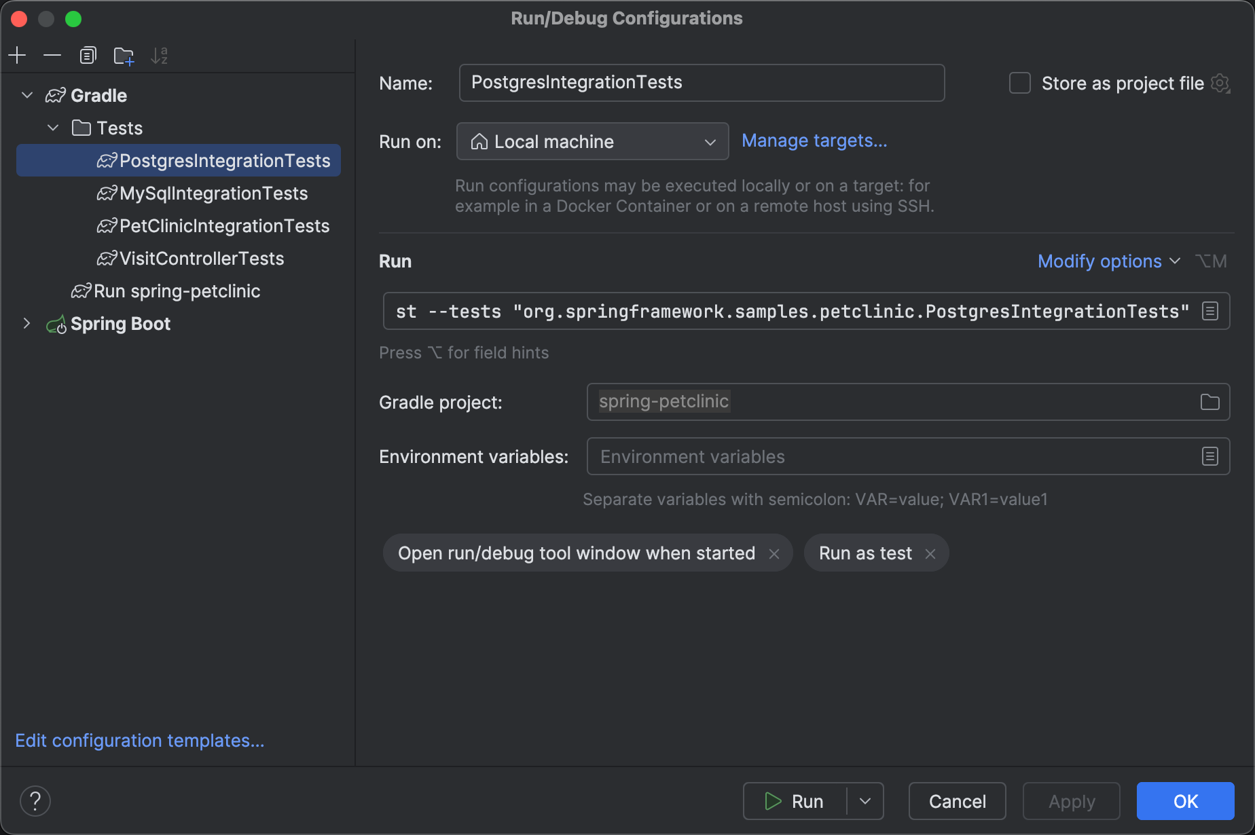Browse Gradle project with folder icon
1255x835 pixels.
(x=1209, y=402)
